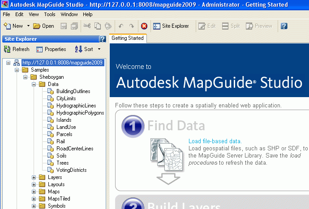Viewport: 309px width, 209px height.
Task: Click the Refresh button in Site Explorer
Action: click(x=17, y=49)
